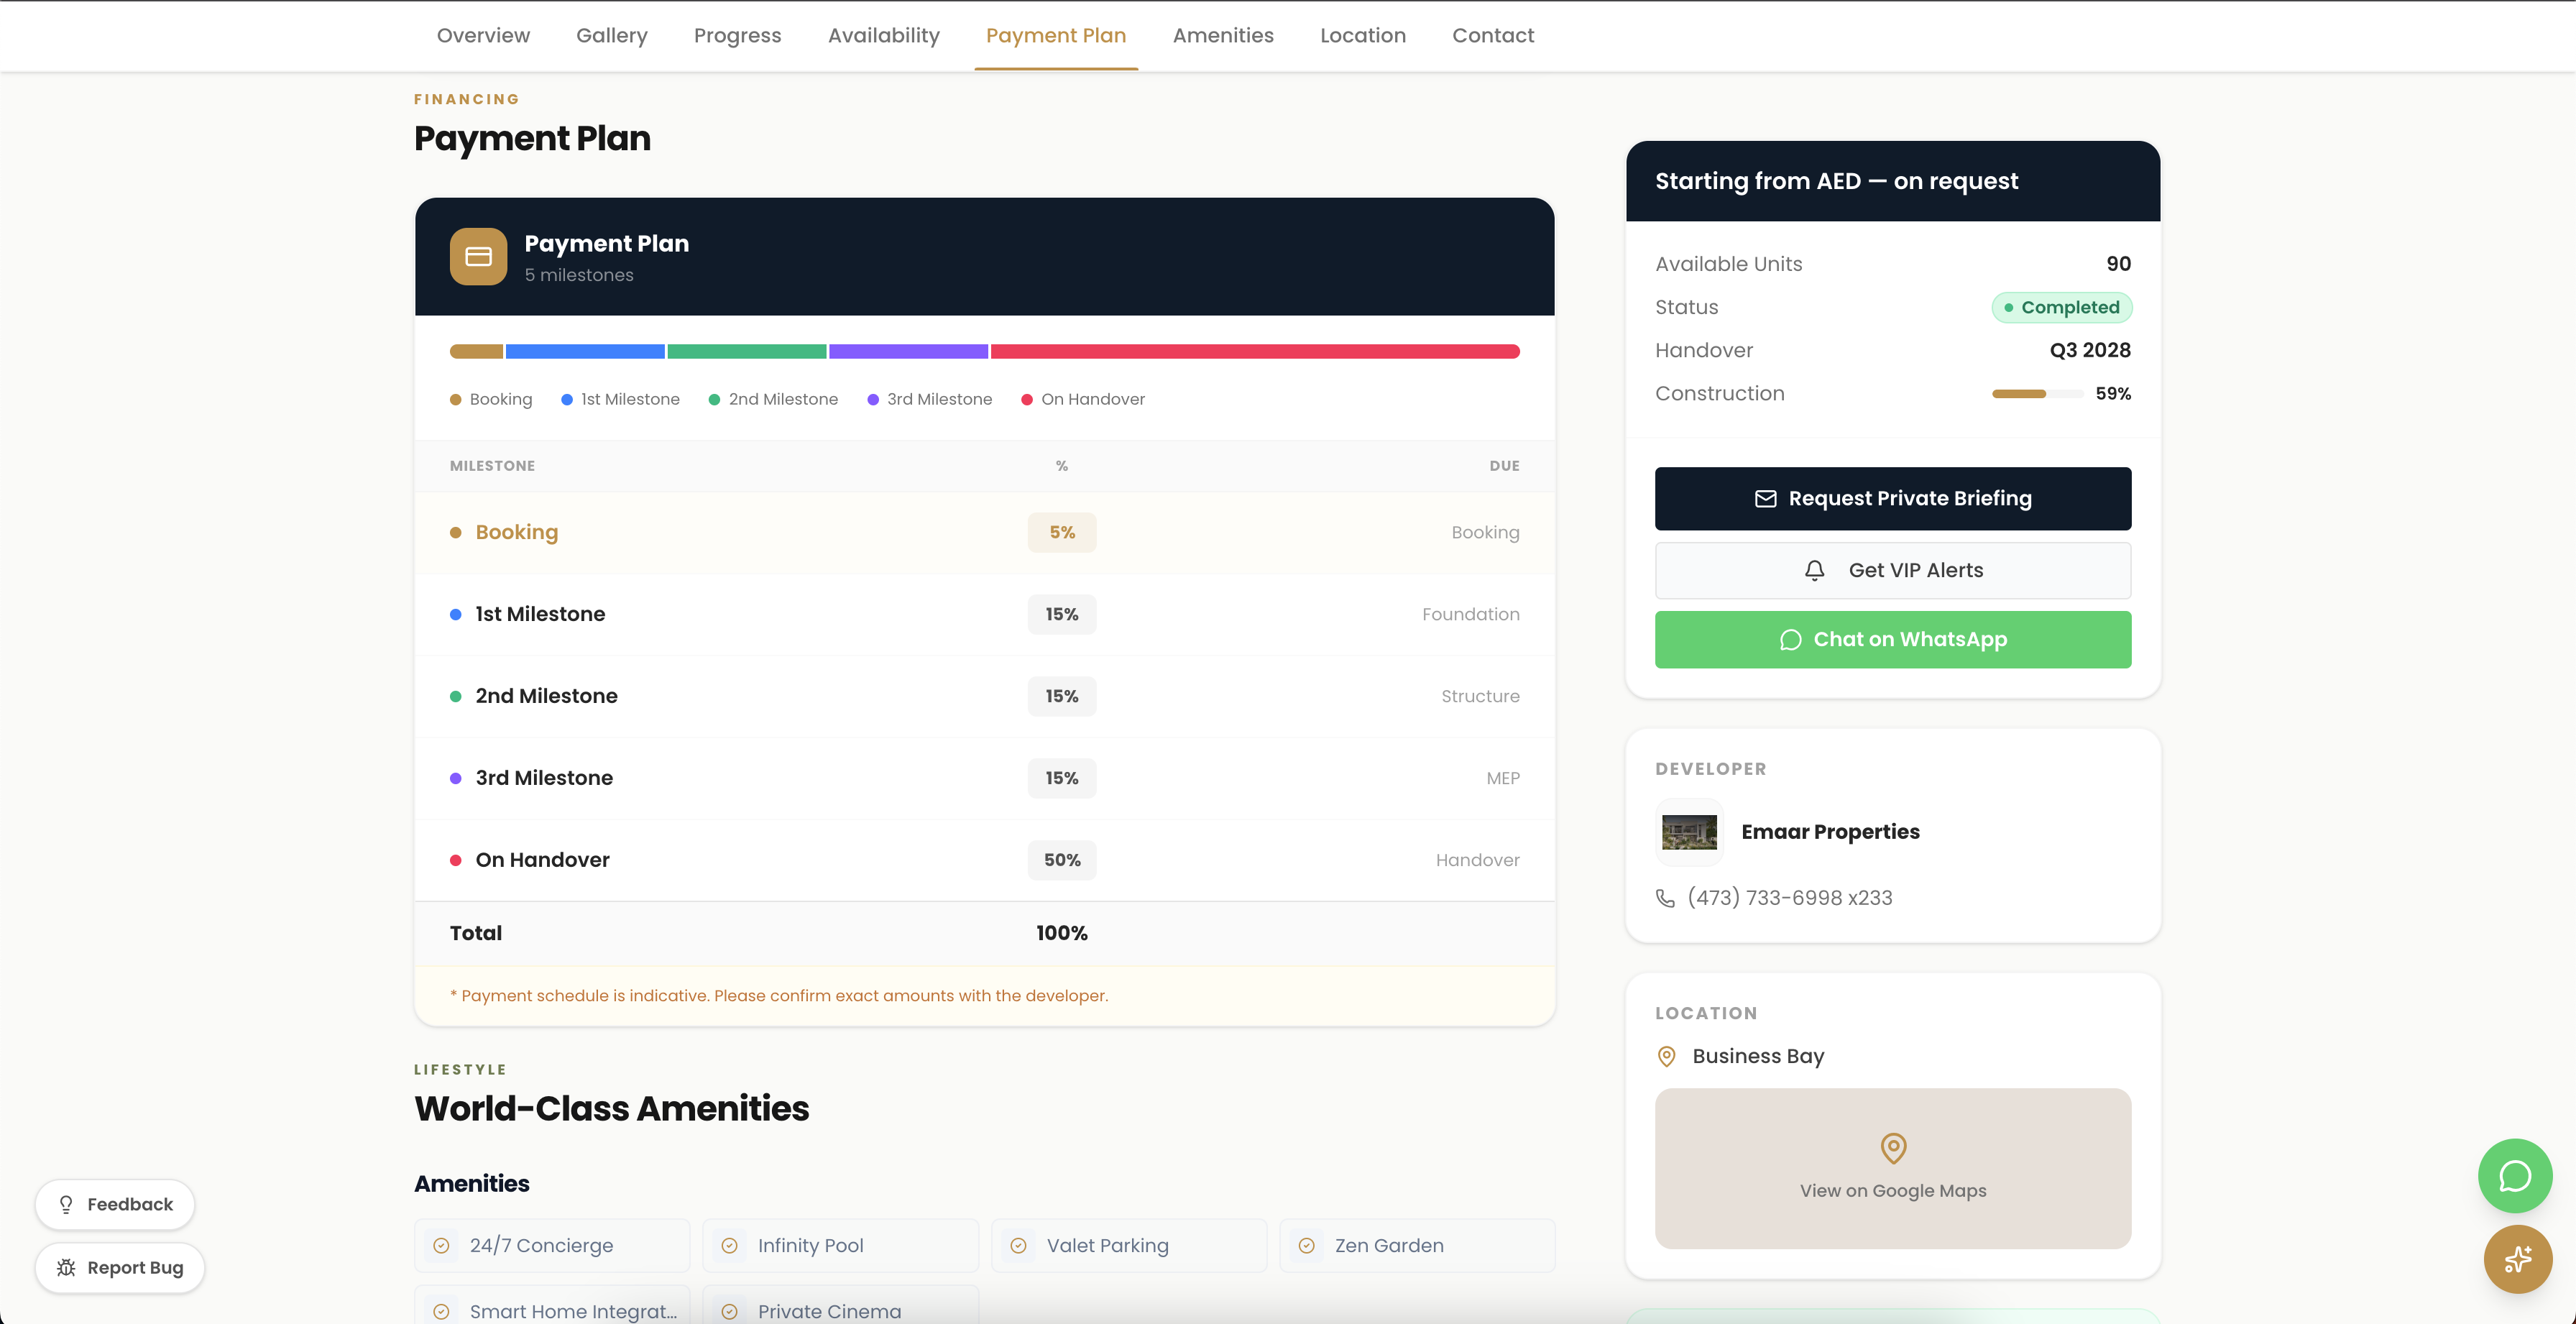Screen dimensions: 2576x1324
Task: Click Request Private Briefing button
Action: click(x=1893, y=499)
